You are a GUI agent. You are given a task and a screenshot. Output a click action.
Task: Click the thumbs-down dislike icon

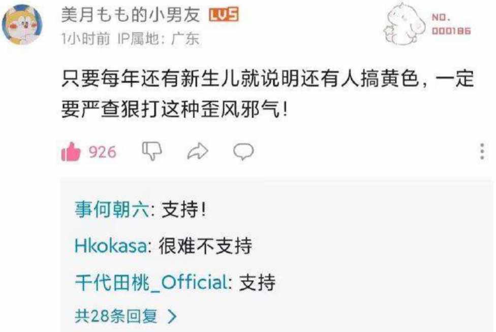pyautogui.click(x=152, y=151)
